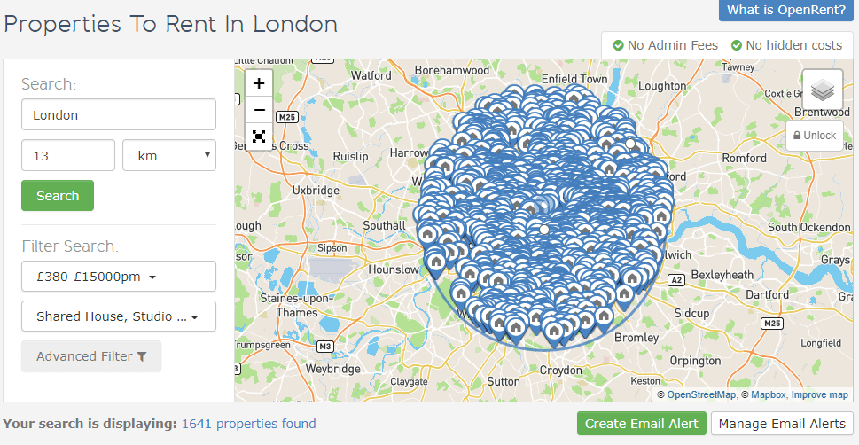Toggle fullscreen map view

click(259, 137)
